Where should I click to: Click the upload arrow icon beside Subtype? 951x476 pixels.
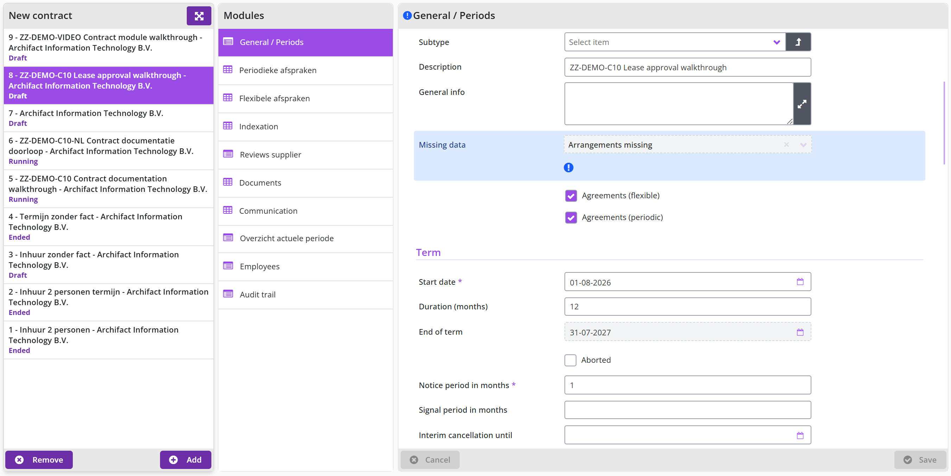coord(798,42)
